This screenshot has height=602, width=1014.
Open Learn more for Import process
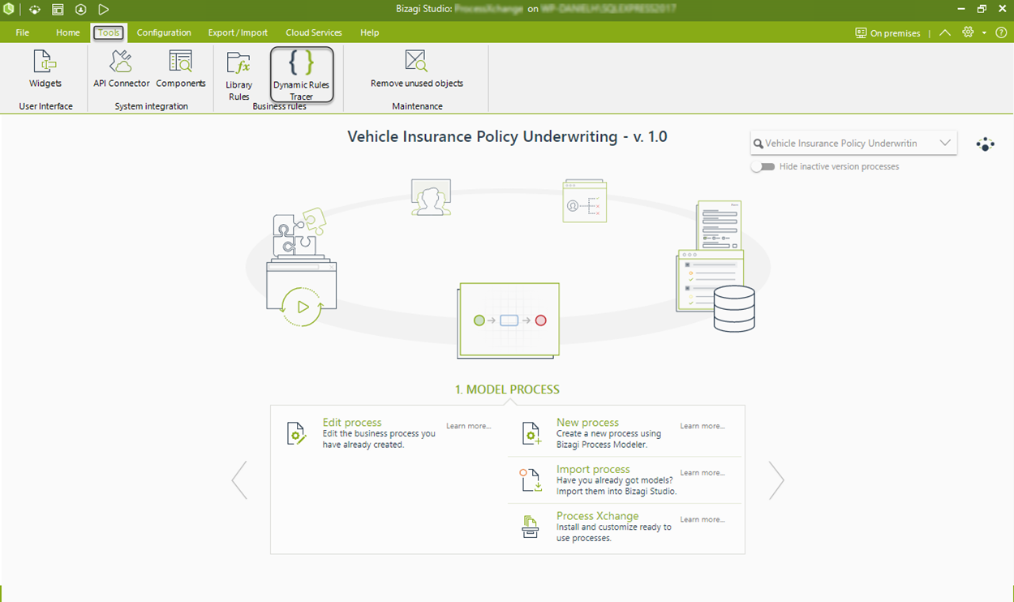tap(702, 473)
